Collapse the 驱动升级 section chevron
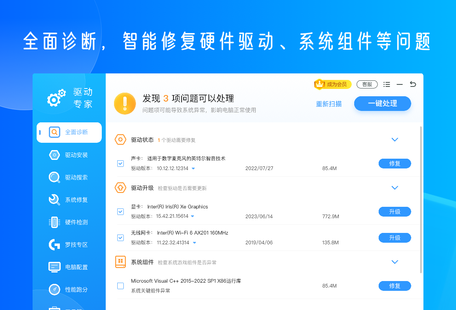456x310 pixels. [x=395, y=188]
